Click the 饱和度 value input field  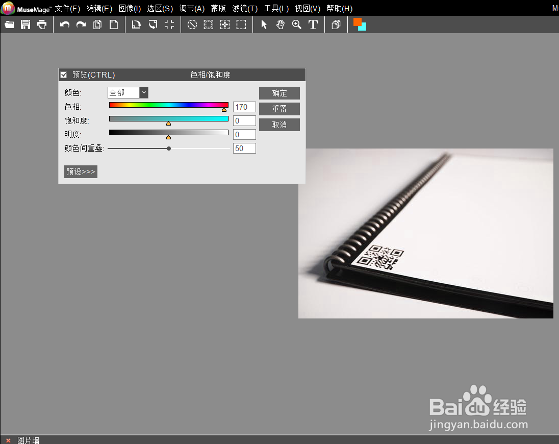coord(245,121)
